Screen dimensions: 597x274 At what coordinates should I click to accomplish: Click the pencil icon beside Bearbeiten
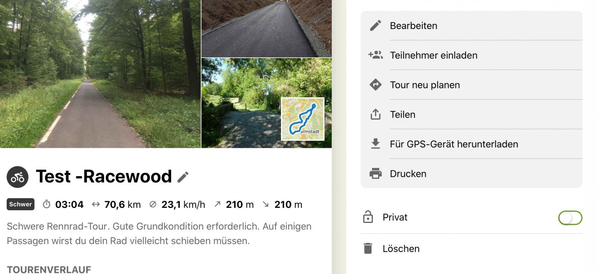(375, 25)
